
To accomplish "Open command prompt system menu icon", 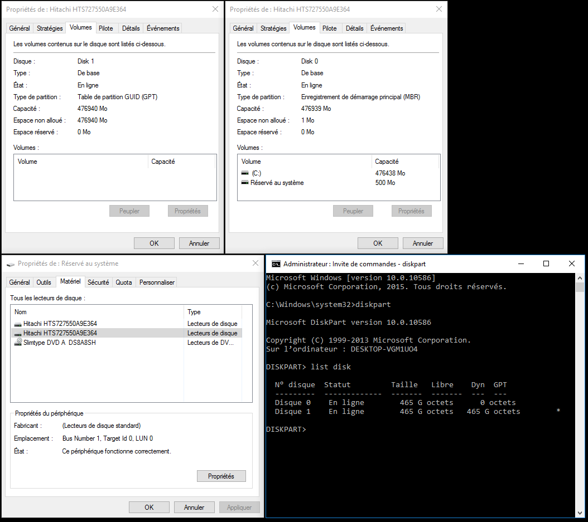I will point(276,264).
